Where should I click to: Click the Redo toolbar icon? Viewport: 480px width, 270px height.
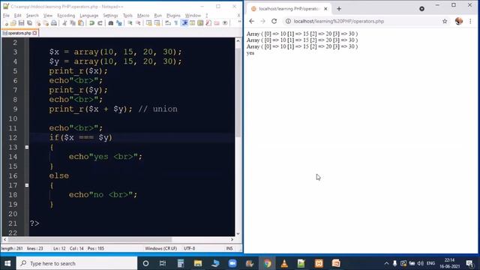[x=100, y=23]
